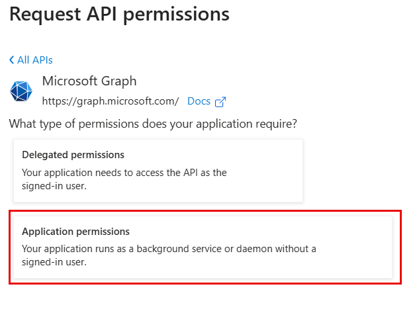Click the back chevron before All APIs
Screen dimensions: 419x313
tap(12, 60)
